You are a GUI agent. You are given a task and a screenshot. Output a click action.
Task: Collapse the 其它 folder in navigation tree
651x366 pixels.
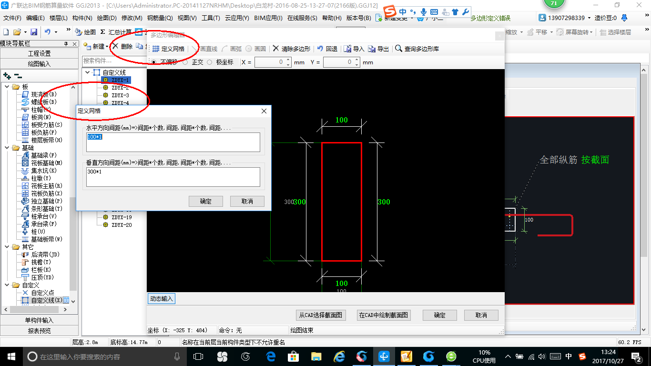coord(7,247)
